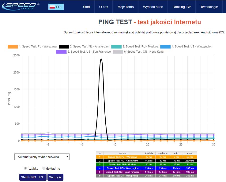
Task: Toggle the black Amsterdam legend swatch
Action: [x=64, y=47]
